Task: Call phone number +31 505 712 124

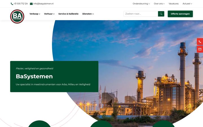Action: 21,4
